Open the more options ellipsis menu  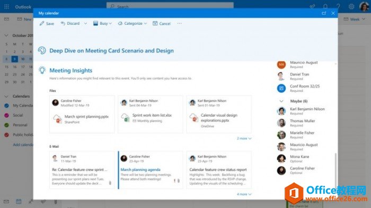pyautogui.click(x=180, y=23)
